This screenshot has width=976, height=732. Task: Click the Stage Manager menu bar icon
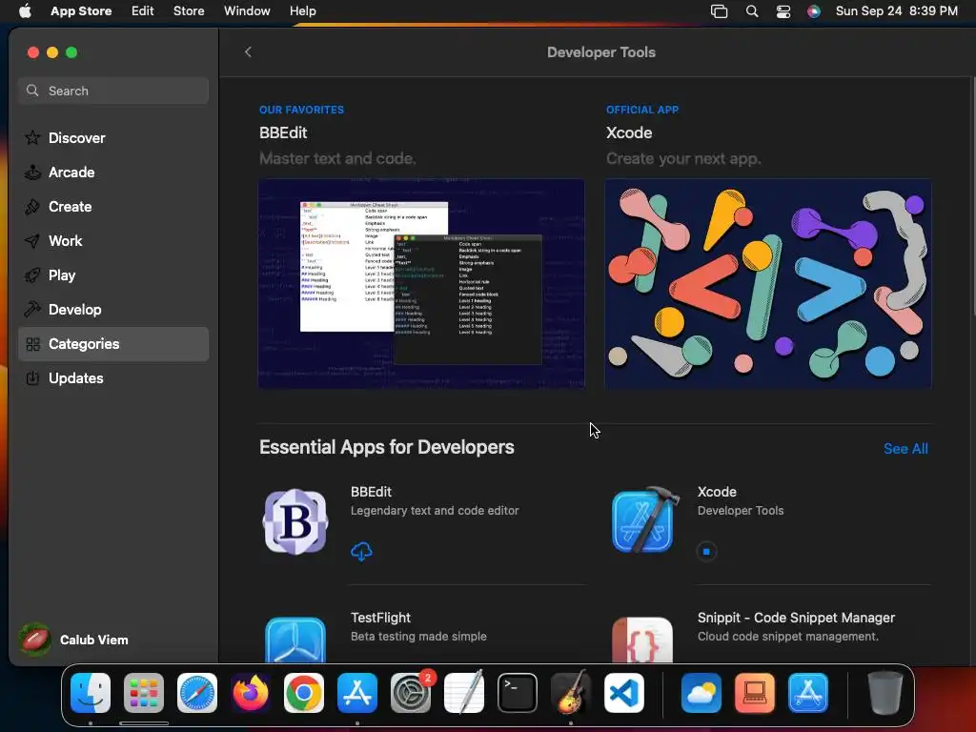(x=719, y=11)
